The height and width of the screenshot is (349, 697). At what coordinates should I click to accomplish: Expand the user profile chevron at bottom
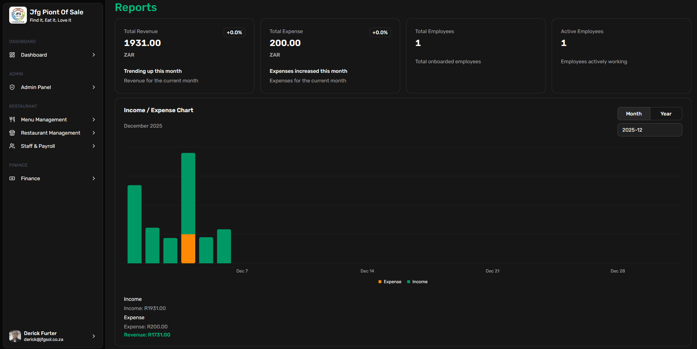click(94, 336)
